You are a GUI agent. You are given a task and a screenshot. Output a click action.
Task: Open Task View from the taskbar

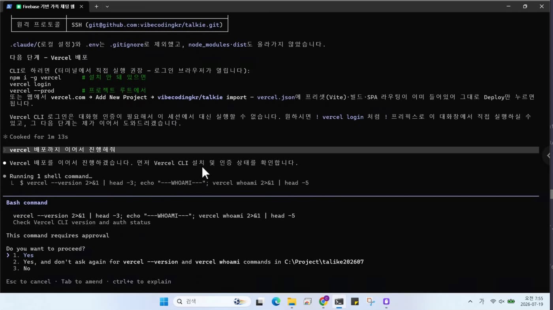pos(260,302)
